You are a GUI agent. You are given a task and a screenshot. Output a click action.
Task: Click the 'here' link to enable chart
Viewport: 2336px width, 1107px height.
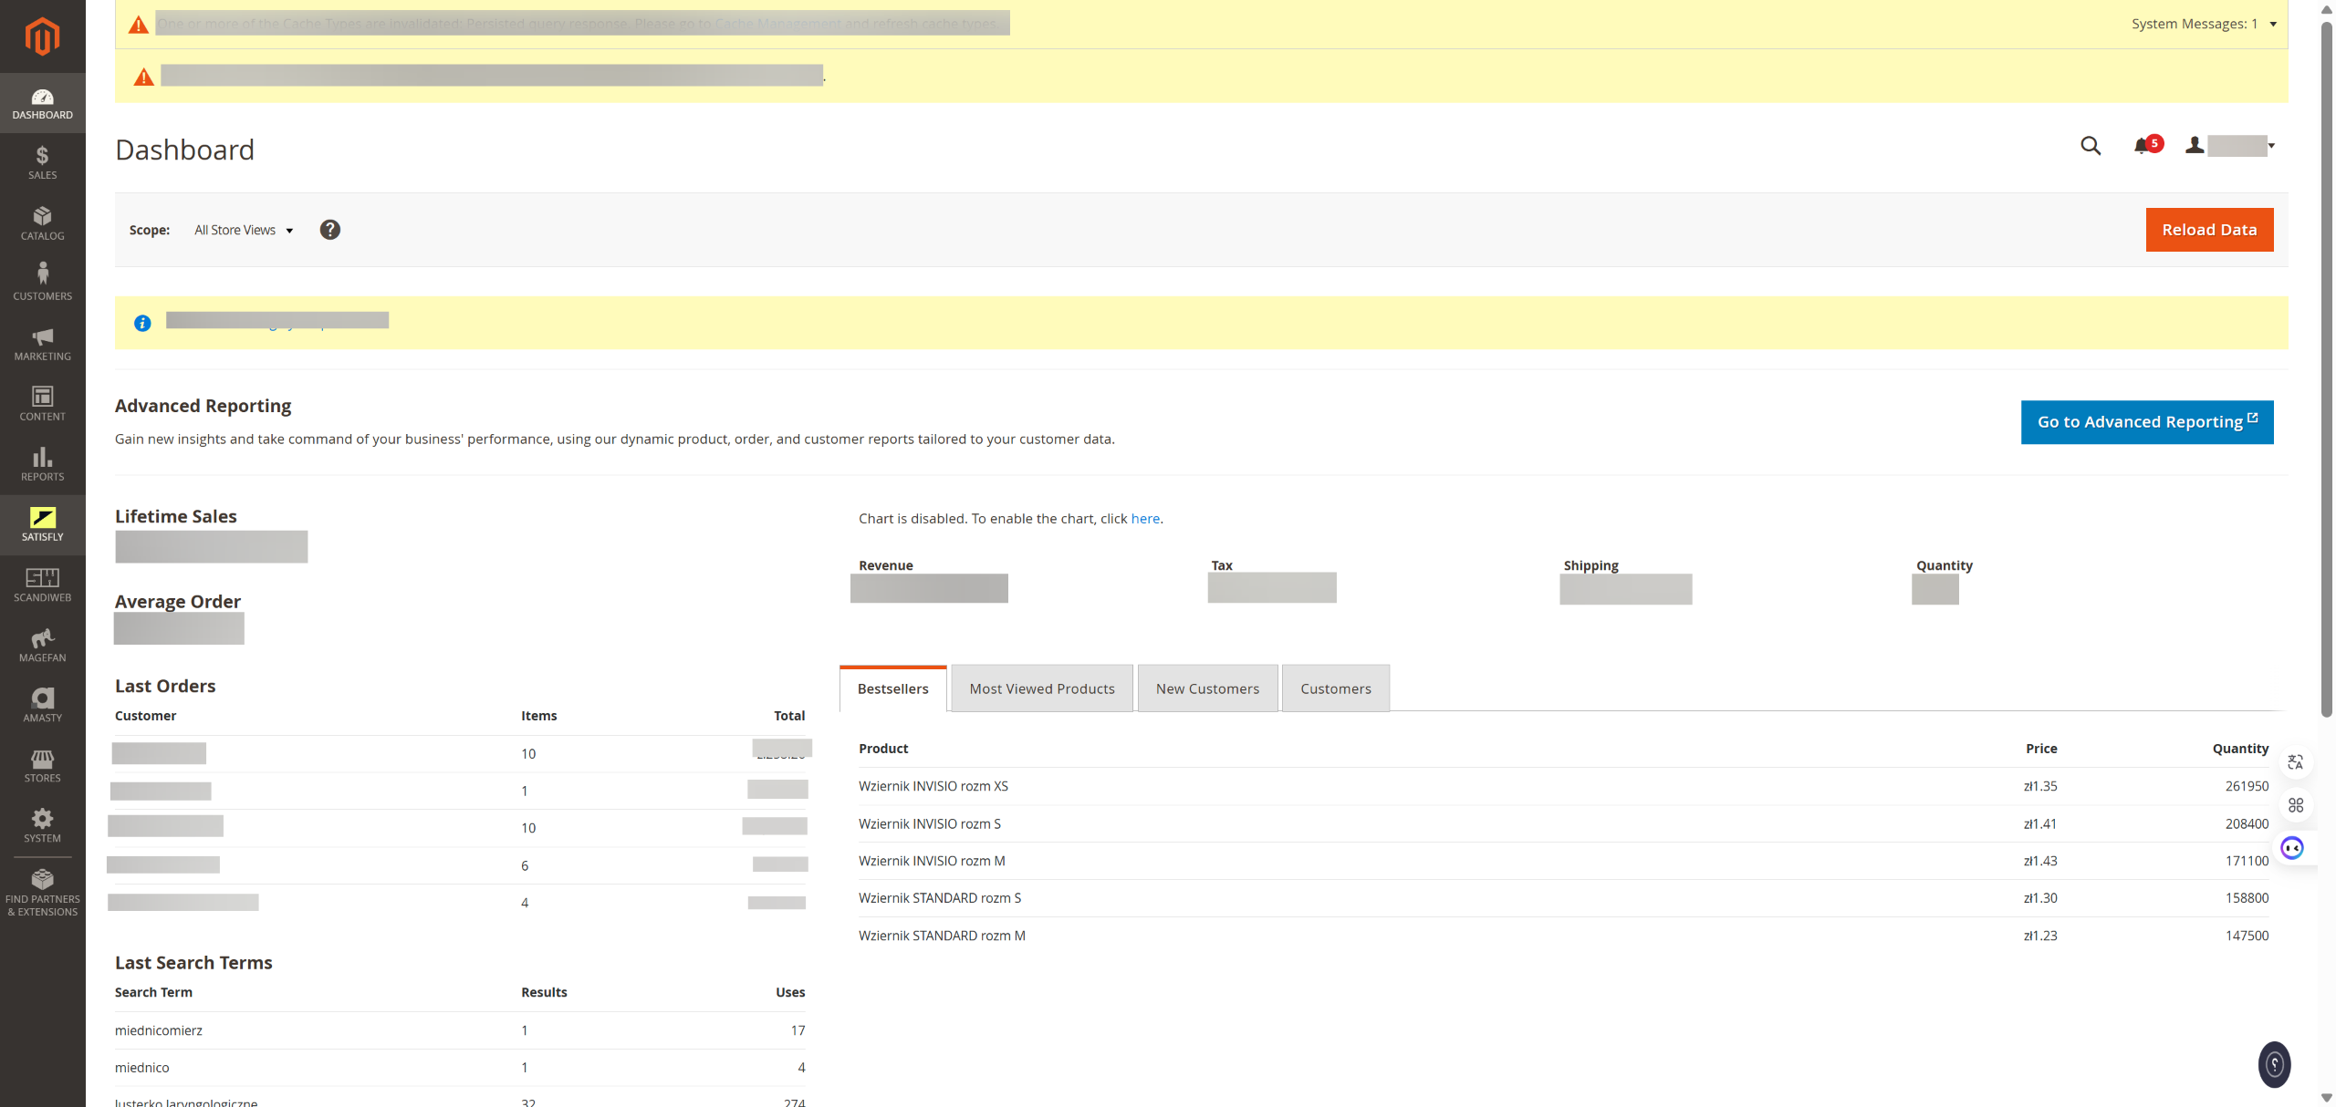click(1144, 519)
